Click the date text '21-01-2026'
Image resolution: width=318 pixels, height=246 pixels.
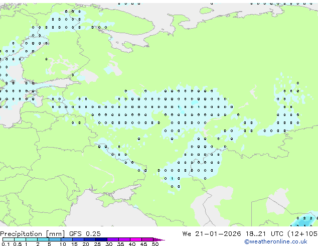(x=218, y=234)
